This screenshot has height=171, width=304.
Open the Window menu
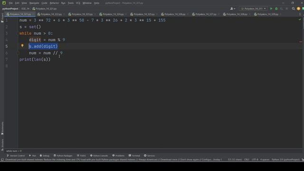87,3
